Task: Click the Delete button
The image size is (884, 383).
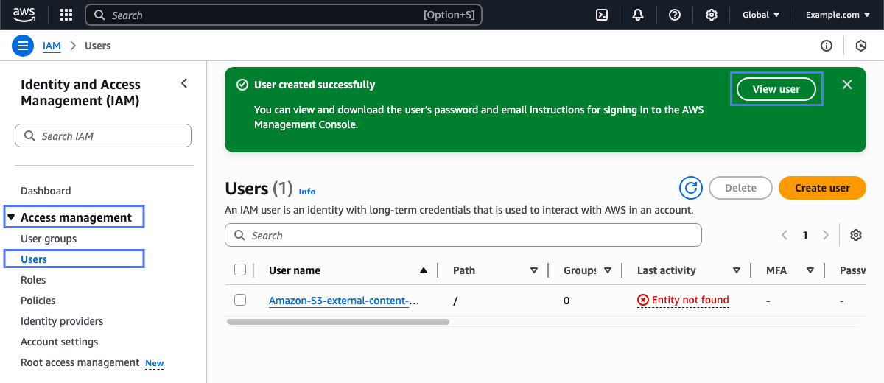Action: [x=740, y=188]
